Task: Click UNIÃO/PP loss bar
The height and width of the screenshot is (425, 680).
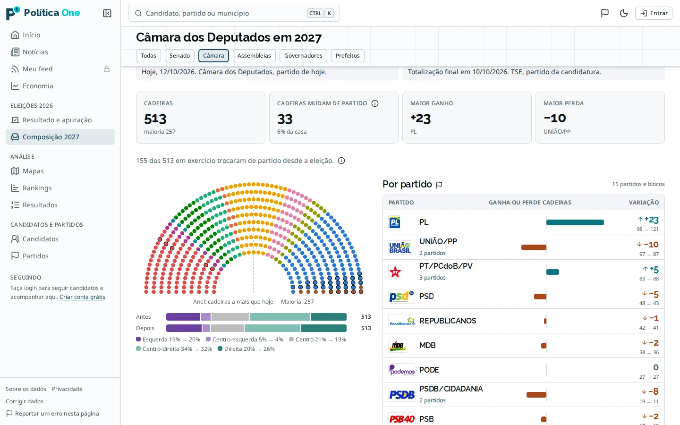Action: [x=534, y=247]
